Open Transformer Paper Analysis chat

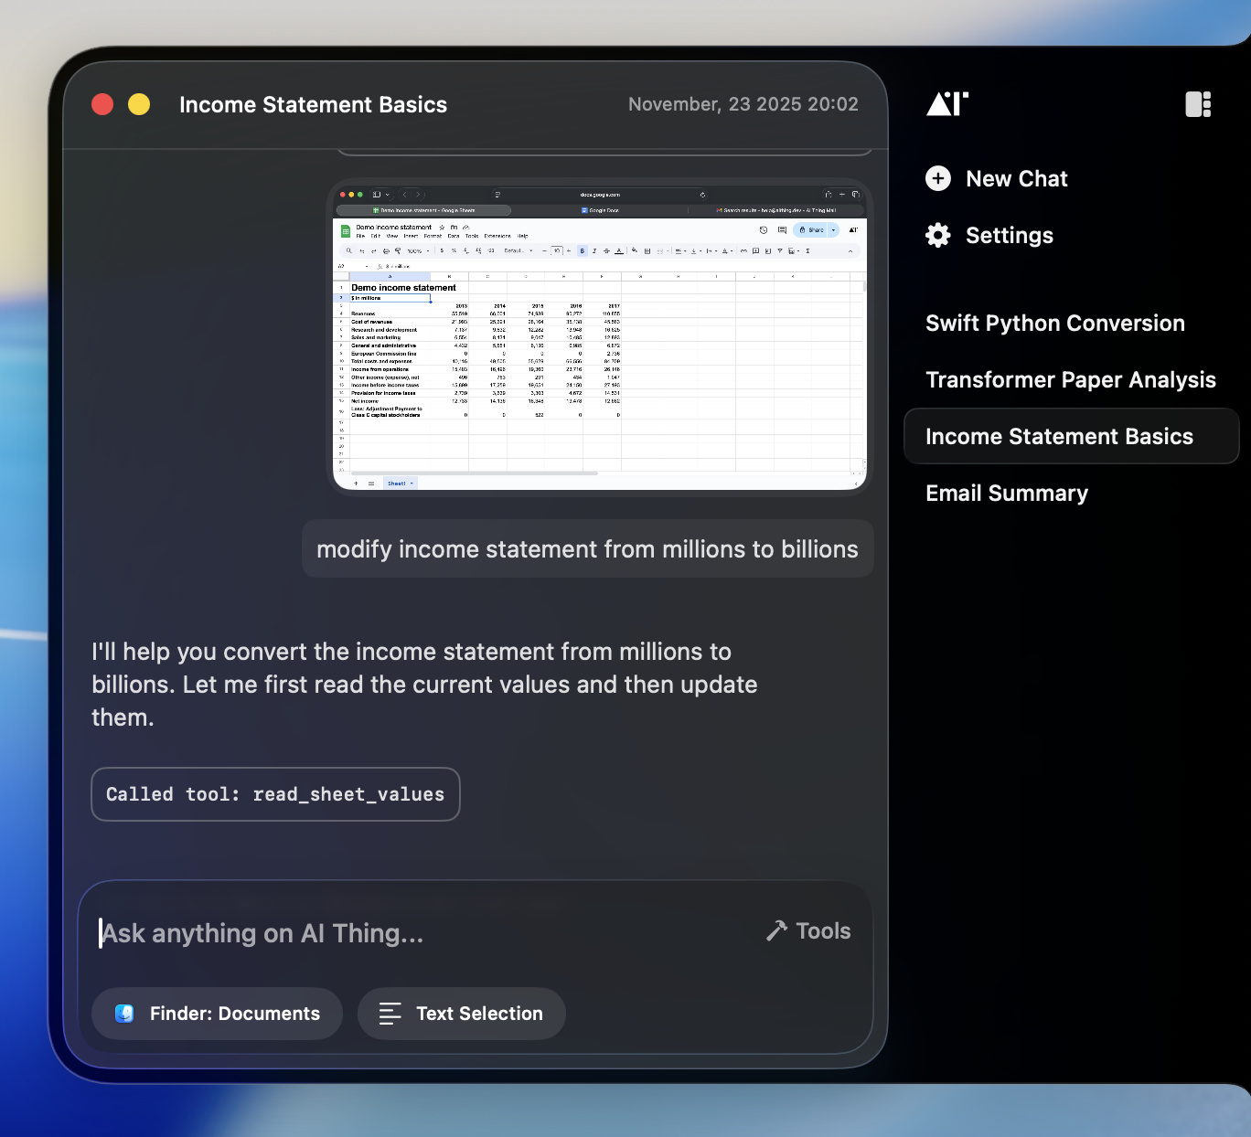(x=1071, y=380)
